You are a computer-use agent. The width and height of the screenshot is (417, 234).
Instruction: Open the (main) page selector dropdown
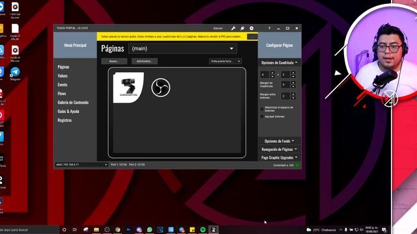(x=182, y=49)
